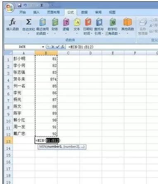Click the Undo arrow icon in quick access toolbar
The height and width of the screenshot is (184, 158).
(25, 5)
